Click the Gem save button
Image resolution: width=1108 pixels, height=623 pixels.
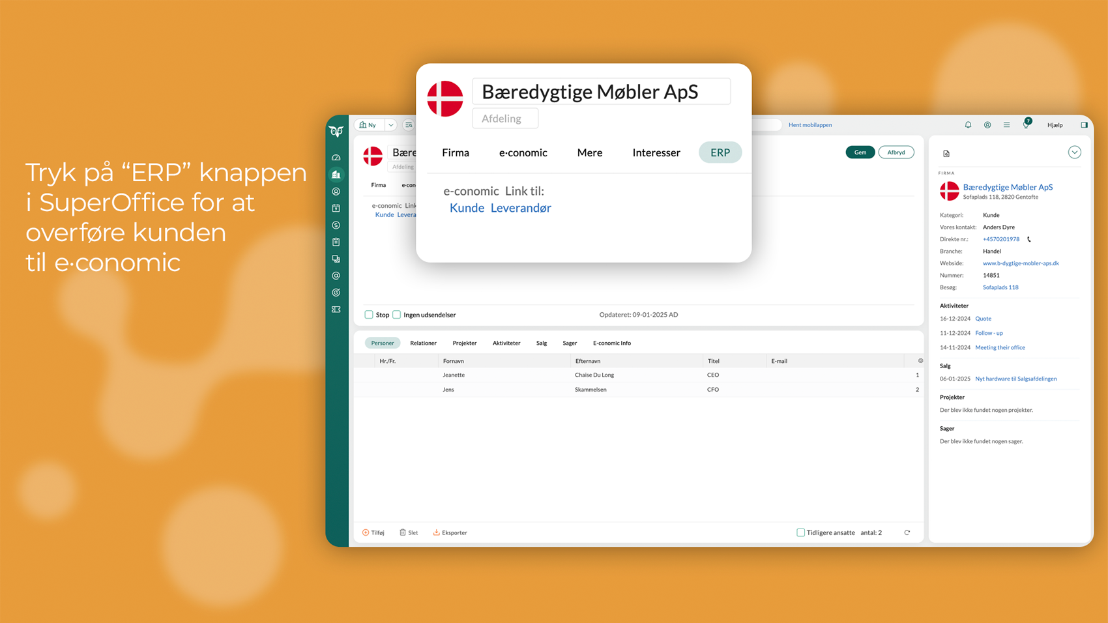tap(860, 152)
